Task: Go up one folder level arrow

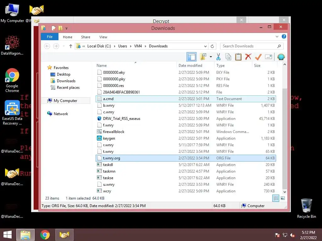Action: (x=71, y=46)
